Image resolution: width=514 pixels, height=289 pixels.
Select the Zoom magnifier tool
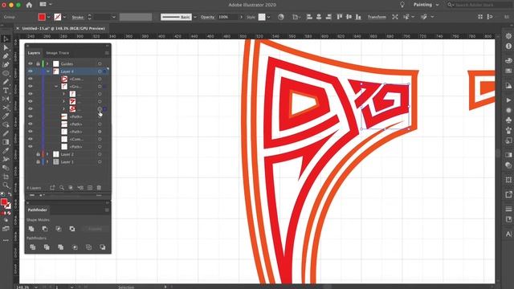pyautogui.click(x=6, y=185)
